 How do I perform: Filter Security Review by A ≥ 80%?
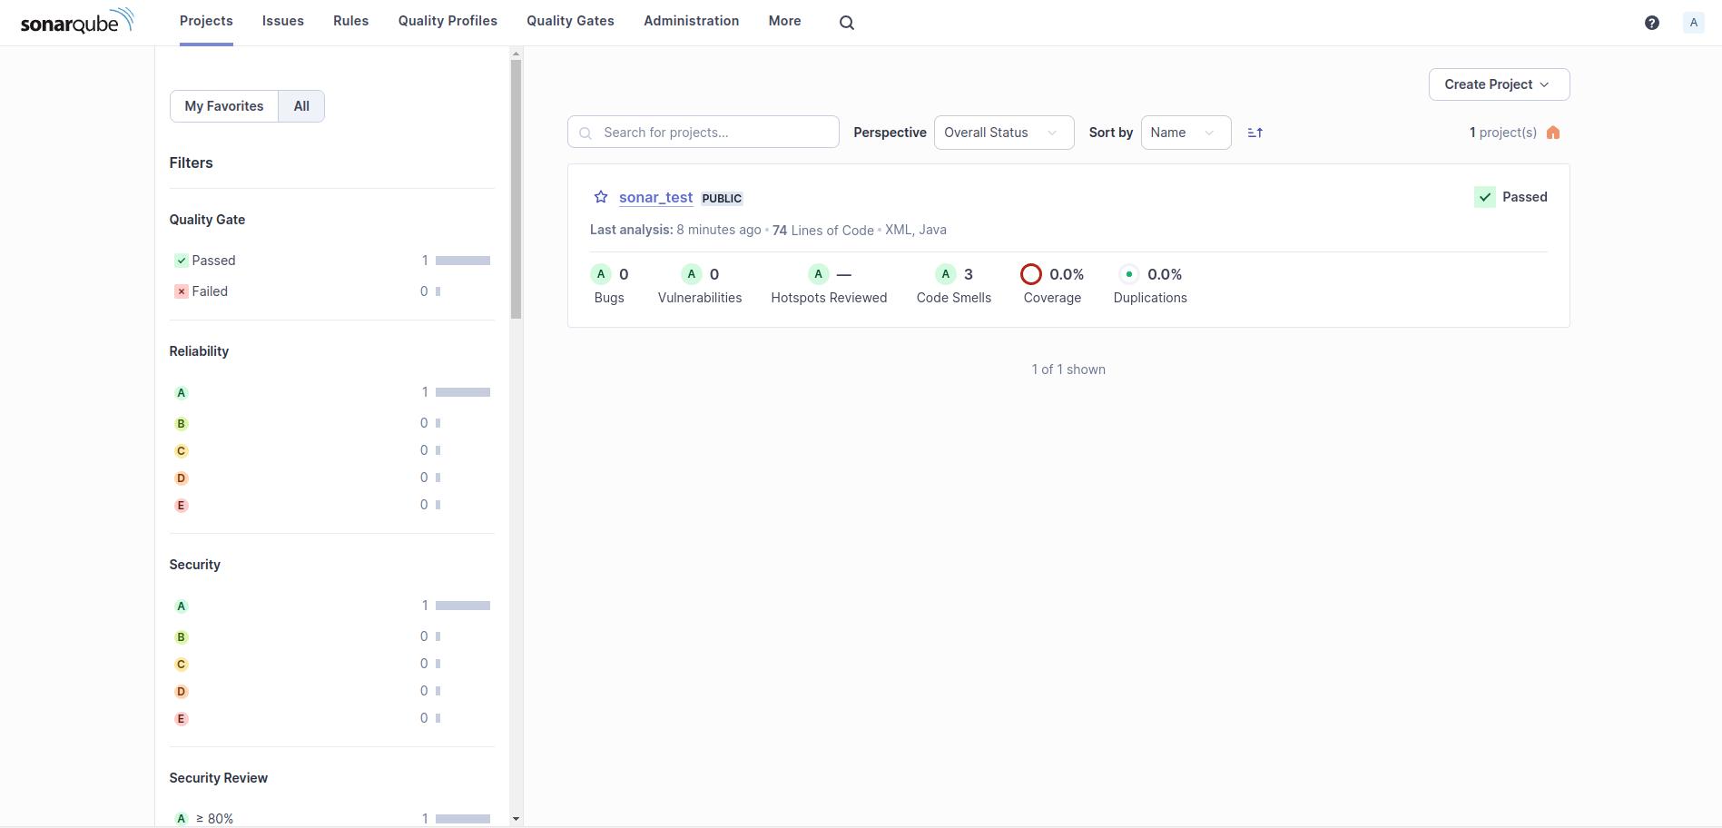(x=331, y=818)
